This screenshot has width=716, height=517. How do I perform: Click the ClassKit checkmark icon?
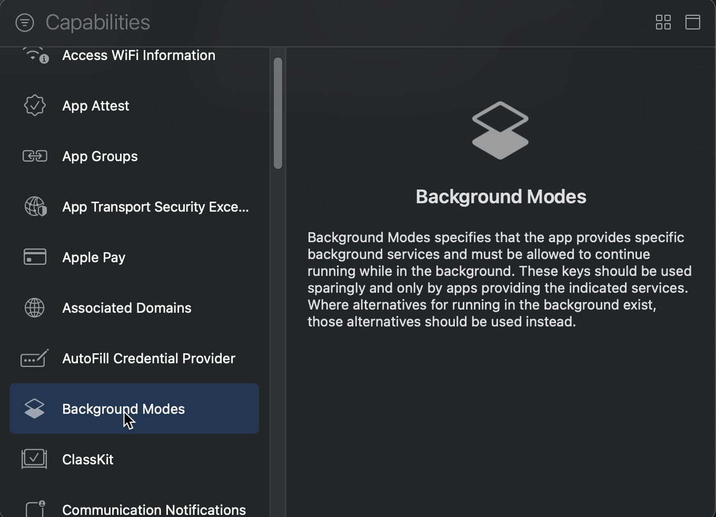[34, 459]
